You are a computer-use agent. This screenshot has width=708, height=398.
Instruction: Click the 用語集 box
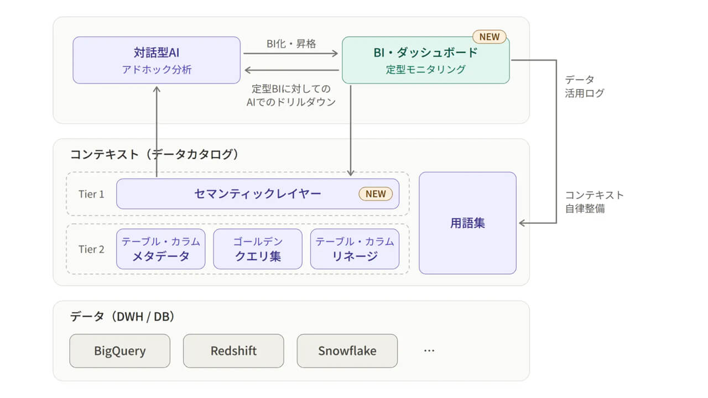click(467, 223)
